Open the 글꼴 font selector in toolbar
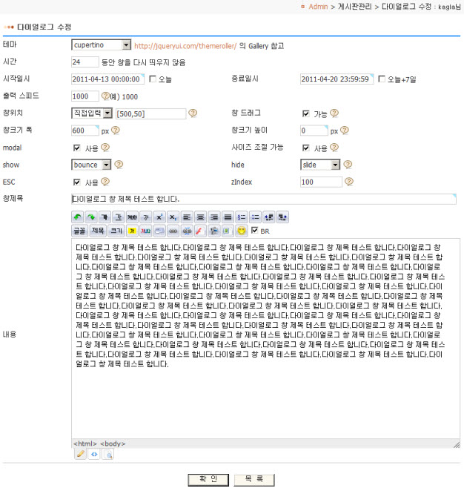Image resolution: width=464 pixels, height=491 pixels. point(79,231)
